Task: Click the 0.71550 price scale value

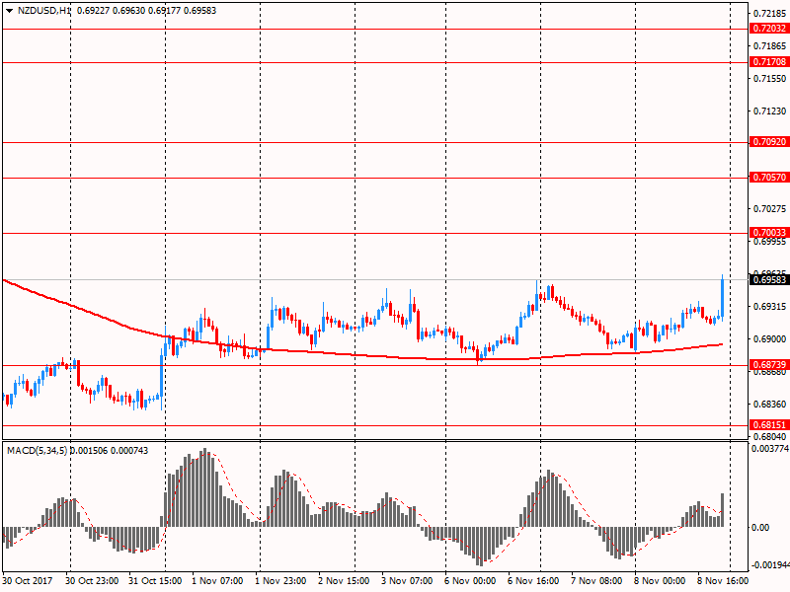Action: pyautogui.click(x=770, y=79)
